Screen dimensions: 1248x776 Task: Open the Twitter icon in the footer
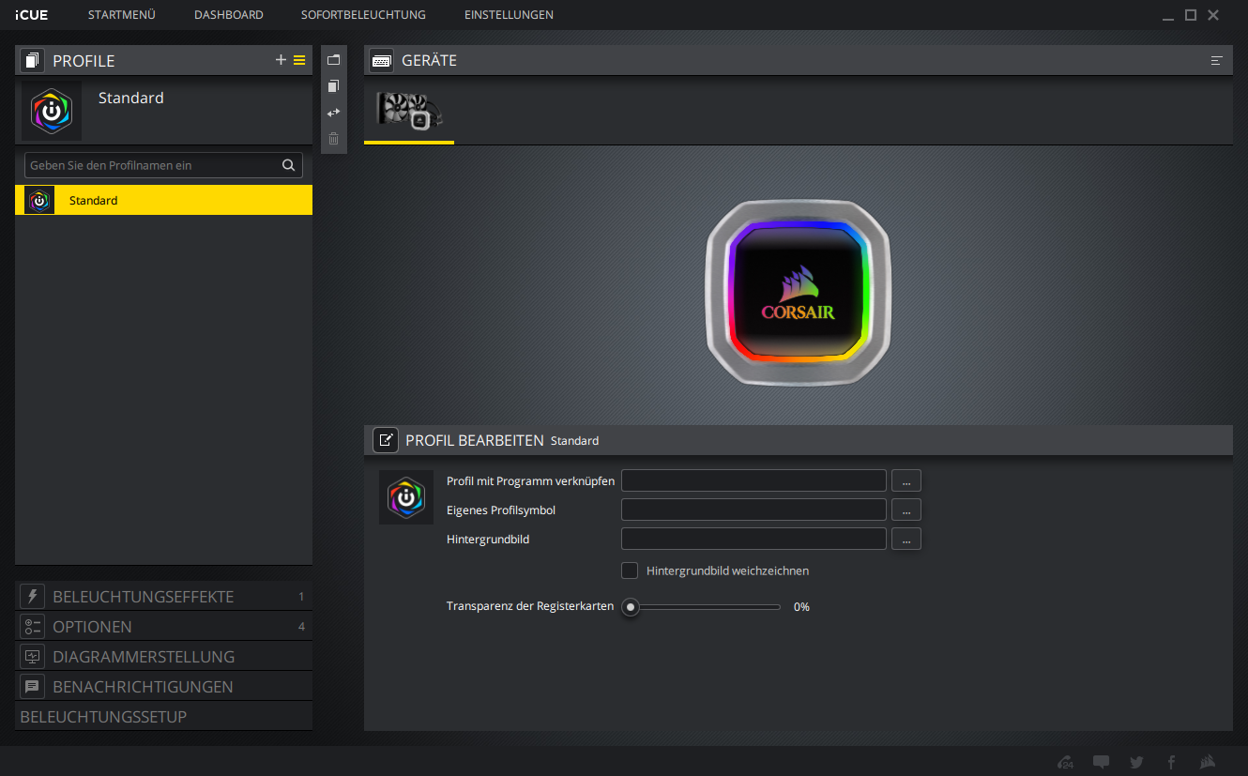(1136, 762)
